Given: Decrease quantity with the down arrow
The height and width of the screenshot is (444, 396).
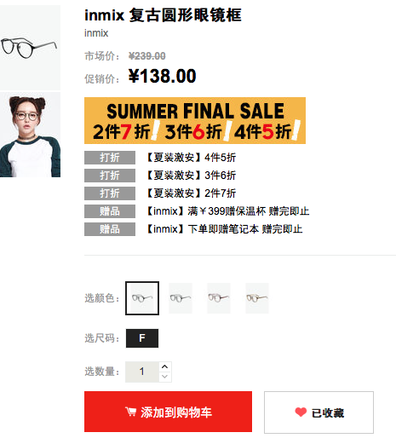Looking at the screenshot, I should point(165,377).
